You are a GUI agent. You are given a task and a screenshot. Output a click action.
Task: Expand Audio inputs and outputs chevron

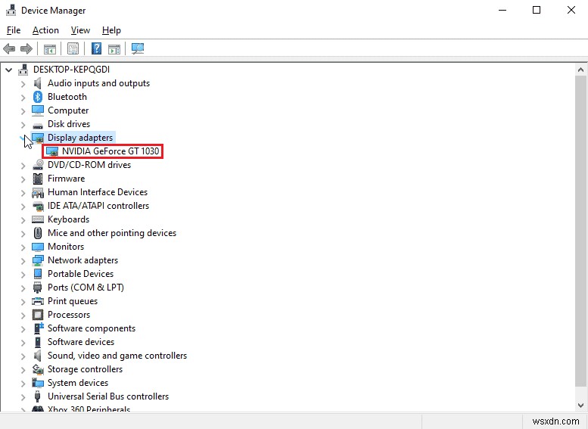coord(23,84)
